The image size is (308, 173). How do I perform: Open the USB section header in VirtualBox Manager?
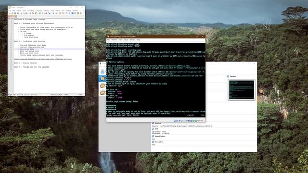click(156, 129)
